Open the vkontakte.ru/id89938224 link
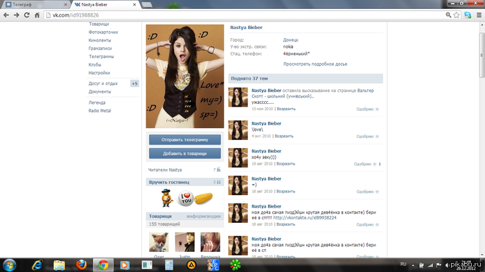 click(305, 217)
